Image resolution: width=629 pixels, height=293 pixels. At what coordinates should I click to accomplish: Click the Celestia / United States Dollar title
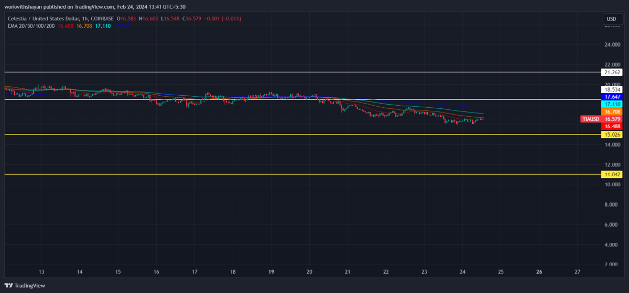(41, 19)
